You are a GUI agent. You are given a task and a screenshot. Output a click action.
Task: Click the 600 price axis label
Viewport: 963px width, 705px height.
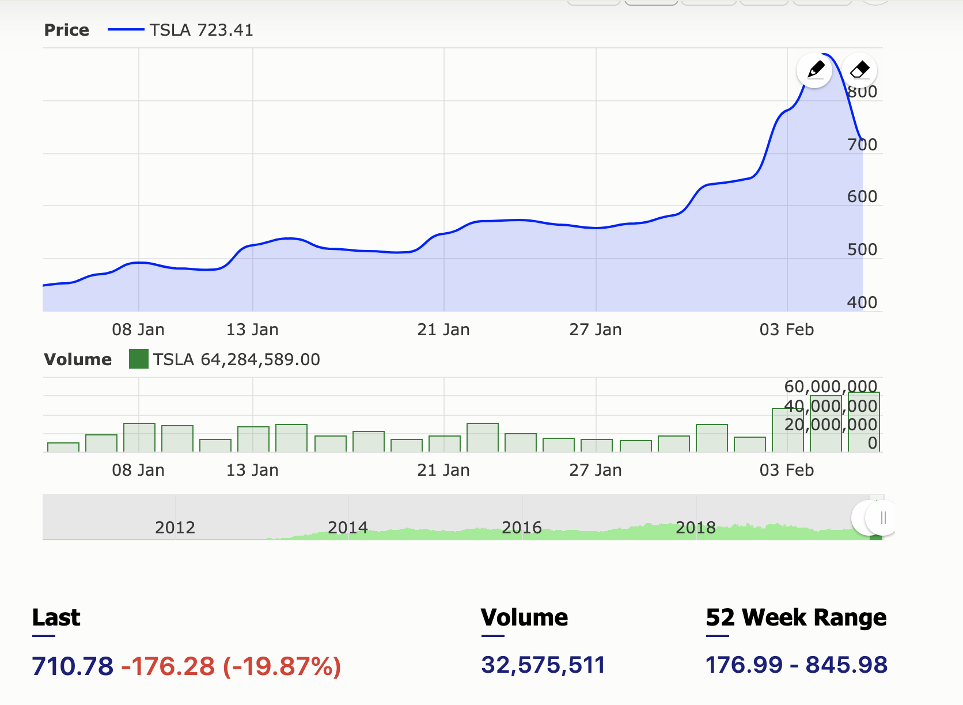(862, 196)
